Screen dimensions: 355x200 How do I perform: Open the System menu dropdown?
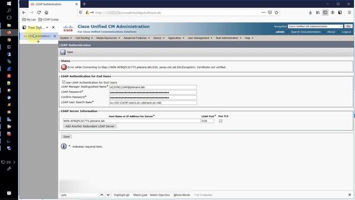pyautogui.click(x=66, y=38)
